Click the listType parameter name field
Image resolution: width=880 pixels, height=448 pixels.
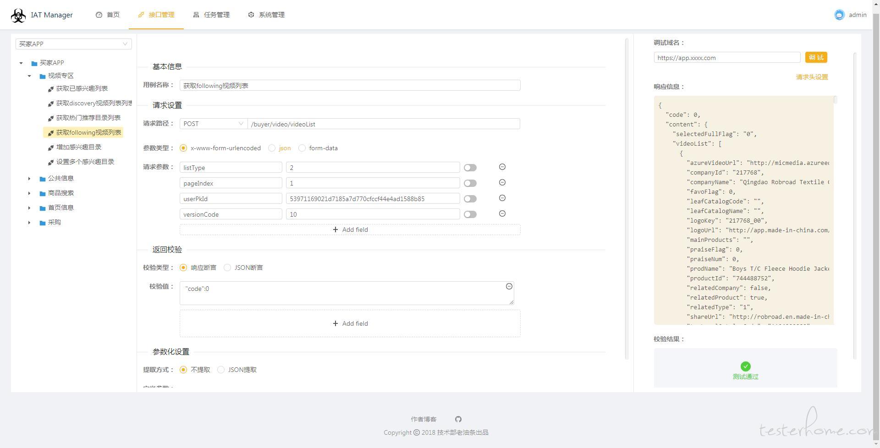(231, 168)
